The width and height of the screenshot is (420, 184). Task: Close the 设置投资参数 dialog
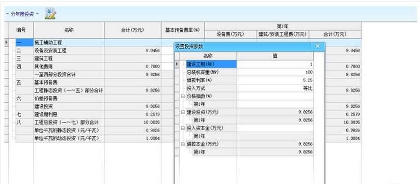[318, 46]
